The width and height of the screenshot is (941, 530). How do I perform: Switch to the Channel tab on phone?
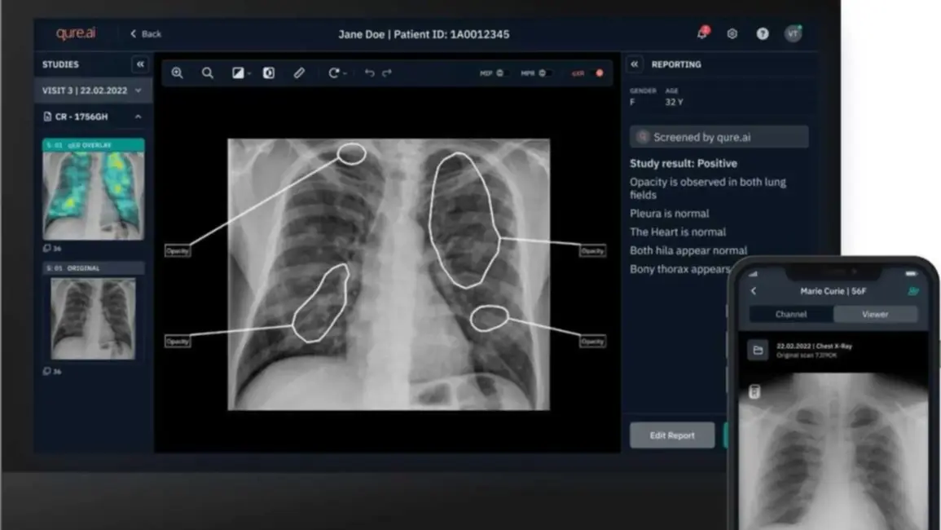pos(791,314)
